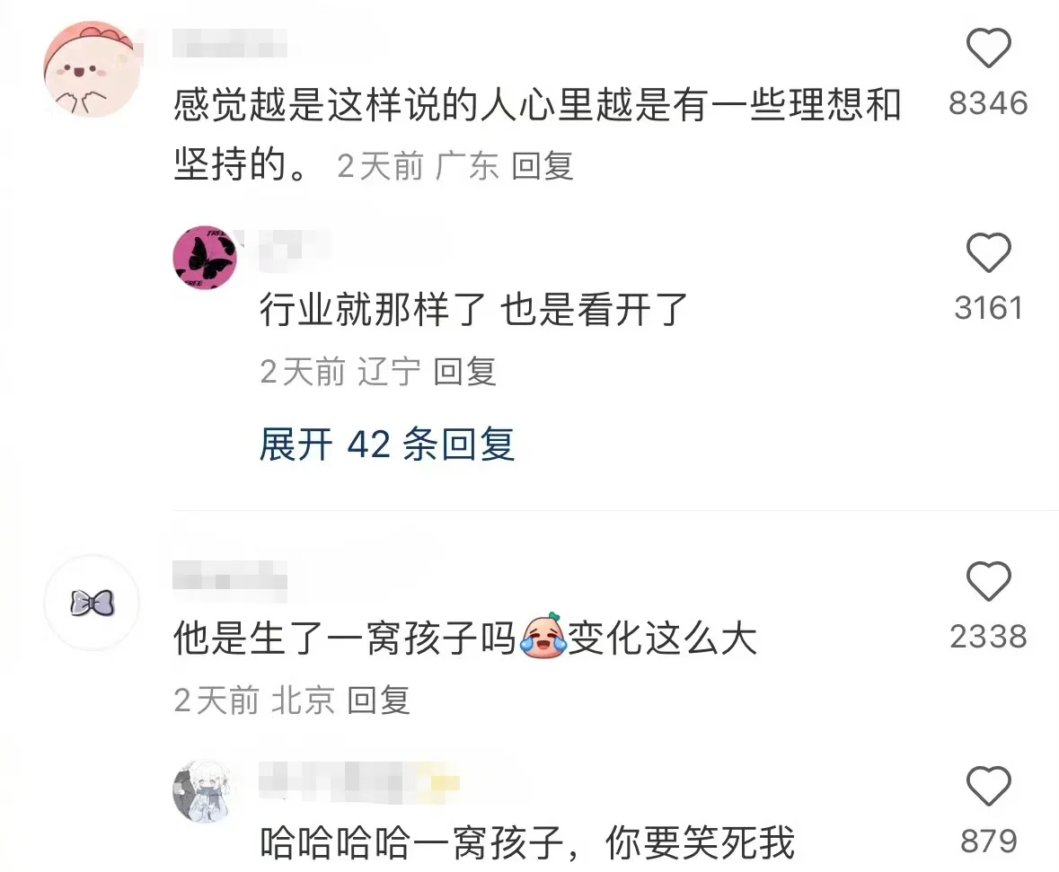The width and height of the screenshot is (1059, 872).
Task: Tap the blurred username of the top commenter
Action: pos(230,44)
